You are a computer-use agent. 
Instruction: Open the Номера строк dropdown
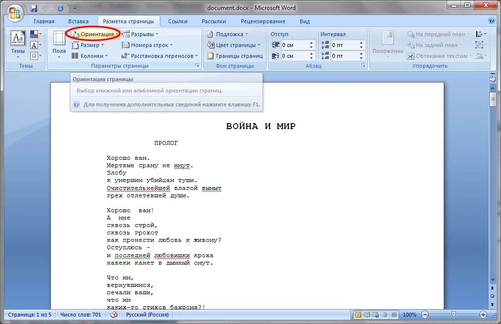[x=147, y=45]
